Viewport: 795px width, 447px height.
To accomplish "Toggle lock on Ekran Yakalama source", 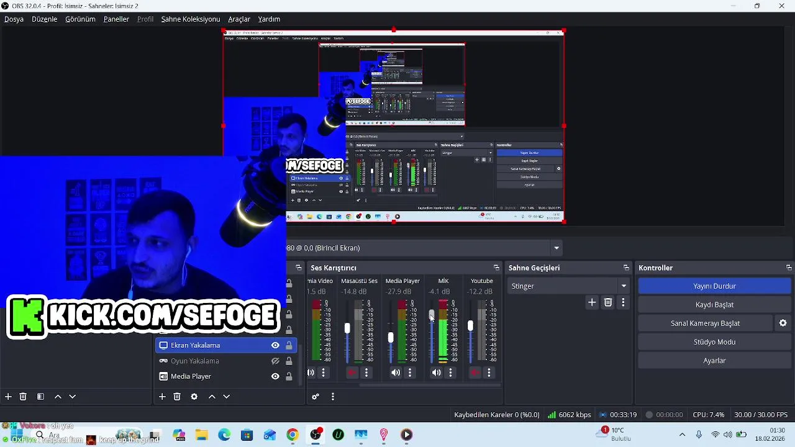I will [289, 345].
